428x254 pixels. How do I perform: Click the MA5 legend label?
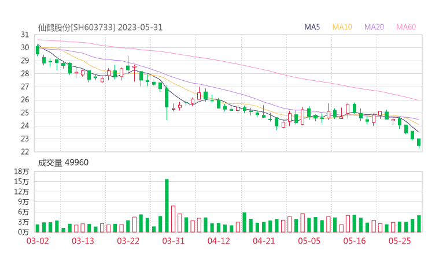tap(312, 27)
